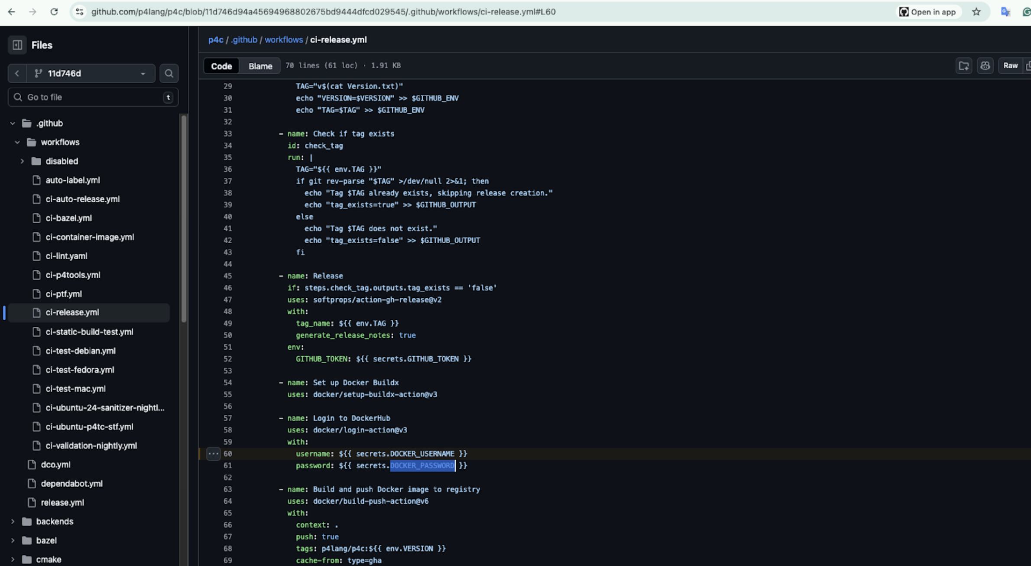The image size is (1031, 566).
Task: Click the browser reload icon
Action: tap(54, 12)
